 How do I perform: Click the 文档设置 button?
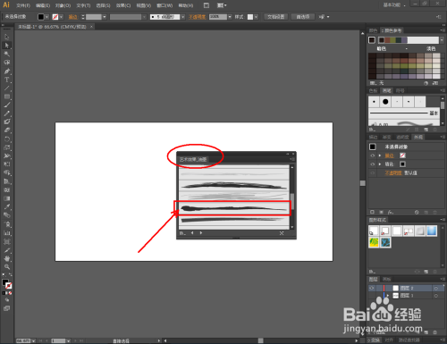(x=276, y=17)
